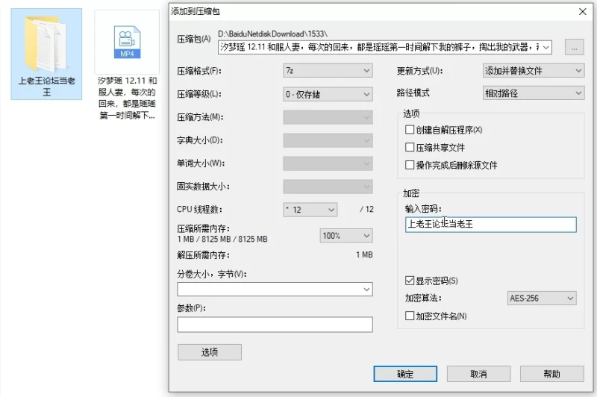Click the 选项 button at bottom left
597x397 pixels.
(210, 352)
